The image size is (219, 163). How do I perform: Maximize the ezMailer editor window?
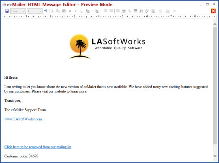click(208, 4)
